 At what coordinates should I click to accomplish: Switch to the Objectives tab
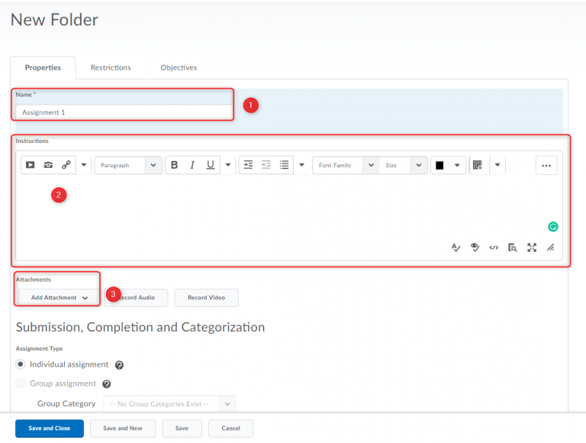(x=179, y=68)
